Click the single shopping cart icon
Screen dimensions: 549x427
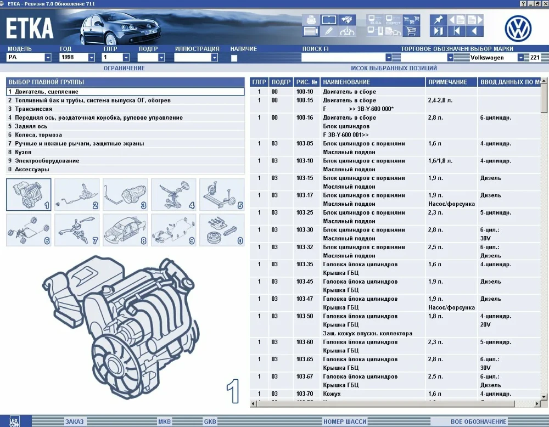click(411, 31)
